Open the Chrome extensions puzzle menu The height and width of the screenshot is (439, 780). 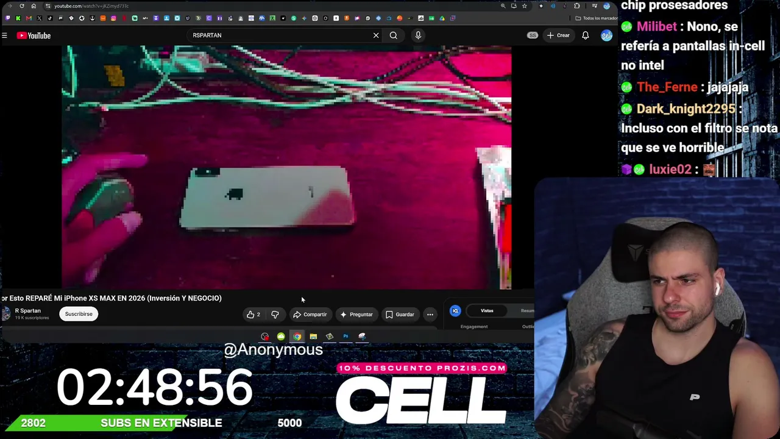pyautogui.click(x=577, y=6)
